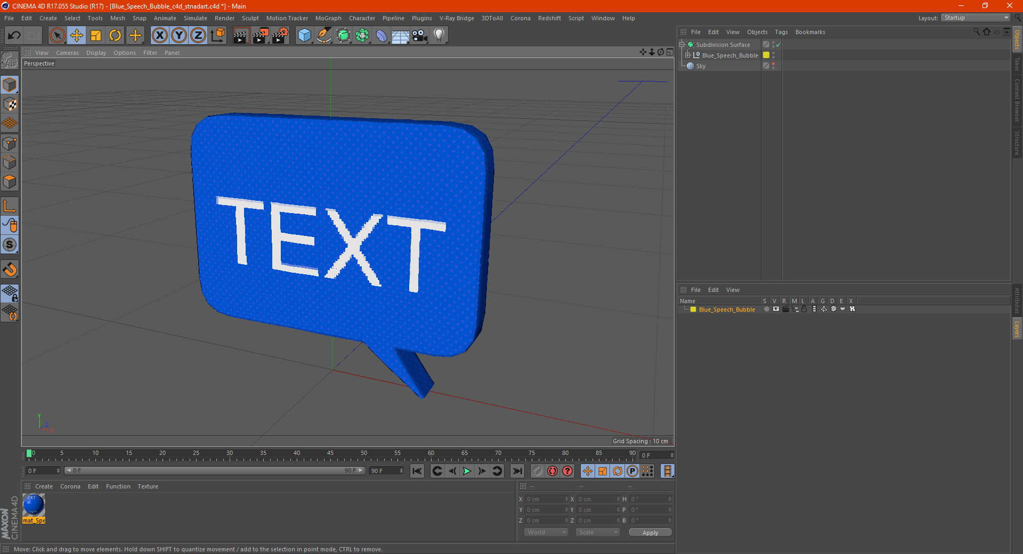Click Render to Picture Viewer icon
This screenshot has height=554, width=1023.
(261, 36)
